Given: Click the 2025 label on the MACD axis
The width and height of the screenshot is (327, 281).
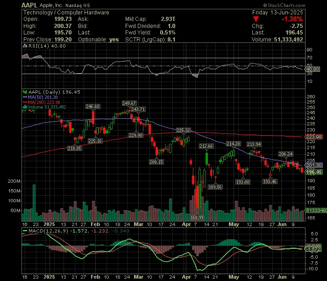Looking at the screenshot, I should pos(49,277).
